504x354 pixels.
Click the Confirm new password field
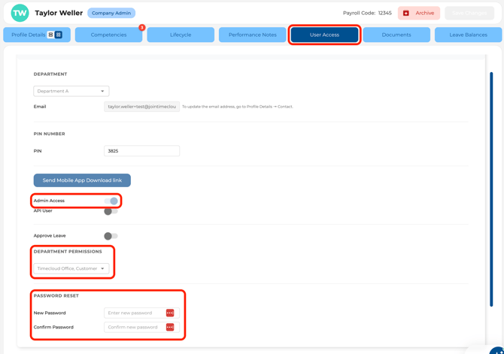click(x=141, y=327)
